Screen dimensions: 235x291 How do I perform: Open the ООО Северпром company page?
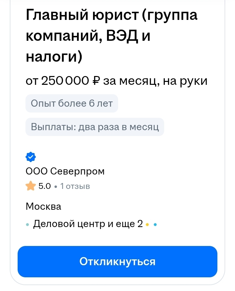pos(65,171)
